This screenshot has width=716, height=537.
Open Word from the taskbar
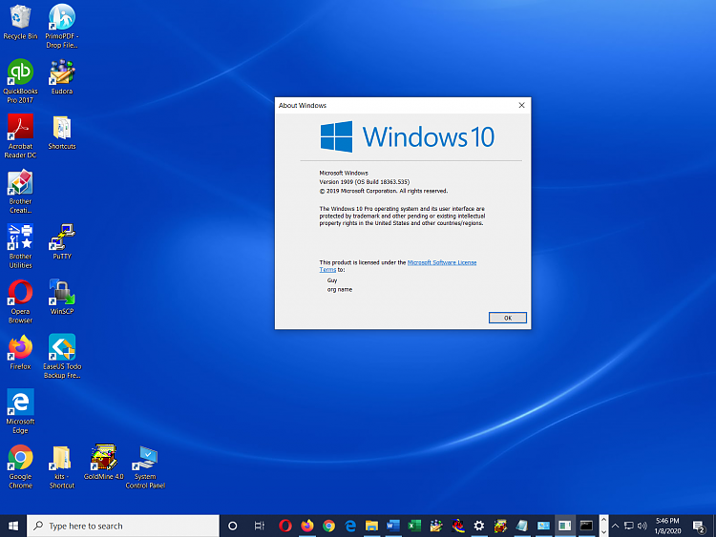point(392,527)
